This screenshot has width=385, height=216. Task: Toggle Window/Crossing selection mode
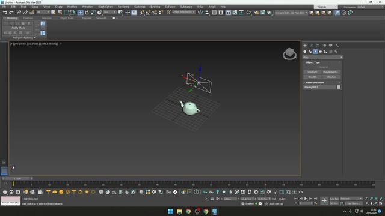point(73,13)
